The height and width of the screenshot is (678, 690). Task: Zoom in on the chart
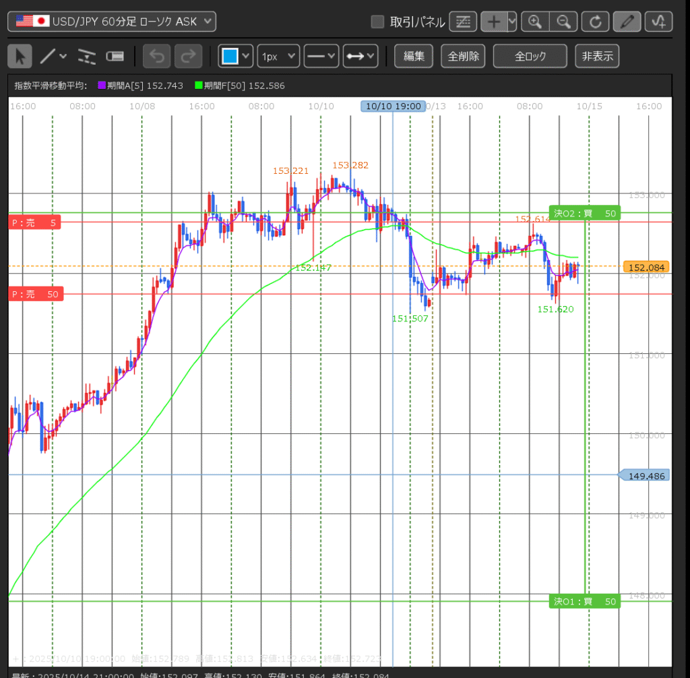click(535, 22)
